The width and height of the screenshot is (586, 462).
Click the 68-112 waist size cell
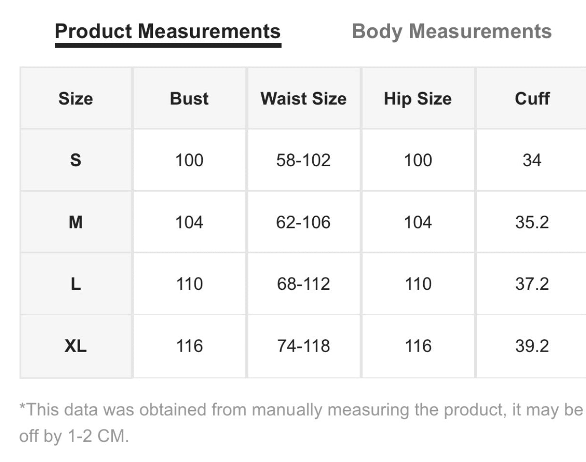click(x=303, y=284)
